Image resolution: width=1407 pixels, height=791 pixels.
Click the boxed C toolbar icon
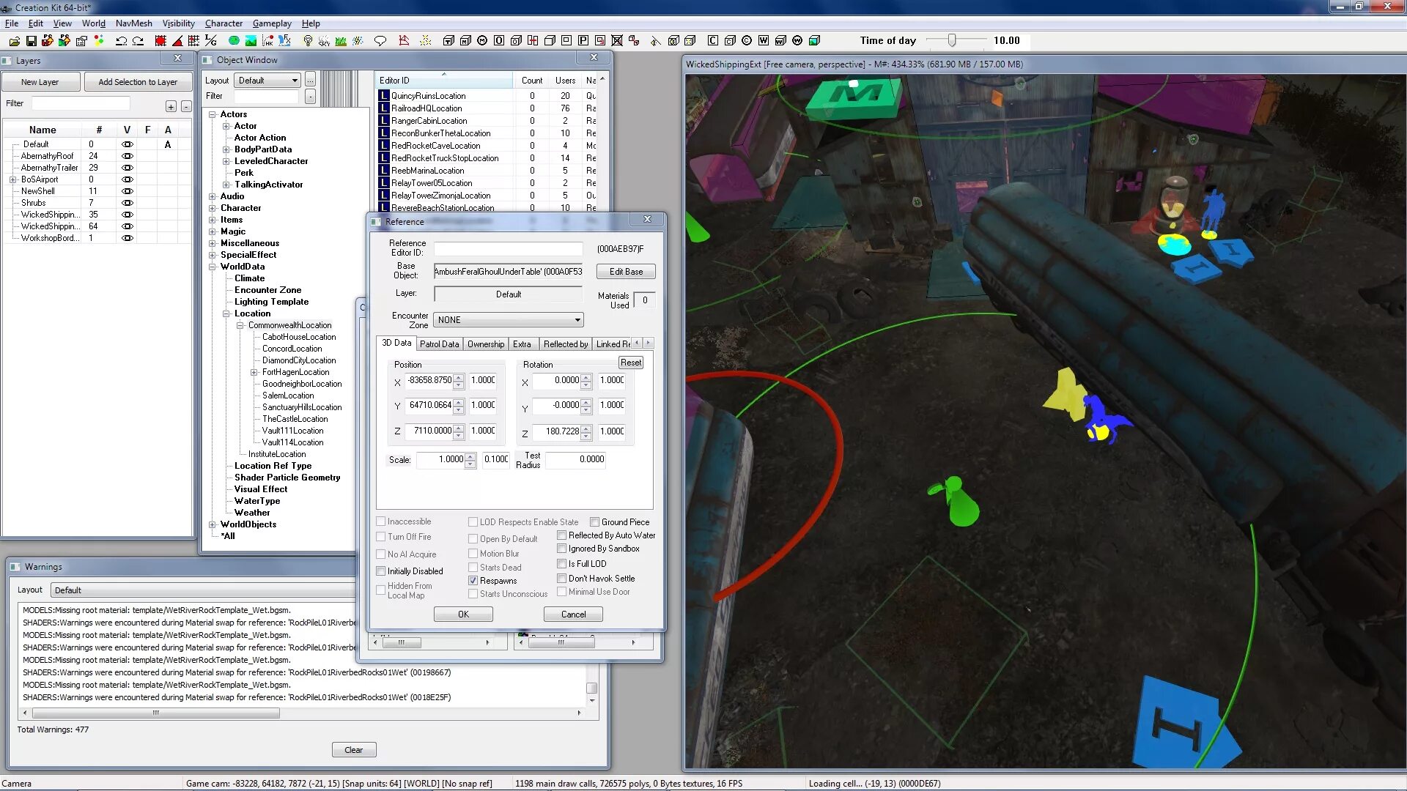tap(713, 41)
